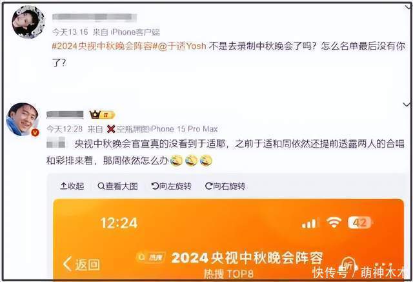Click the crown membership badge icon
Screen dimensions: 413x282
[102, 115]
